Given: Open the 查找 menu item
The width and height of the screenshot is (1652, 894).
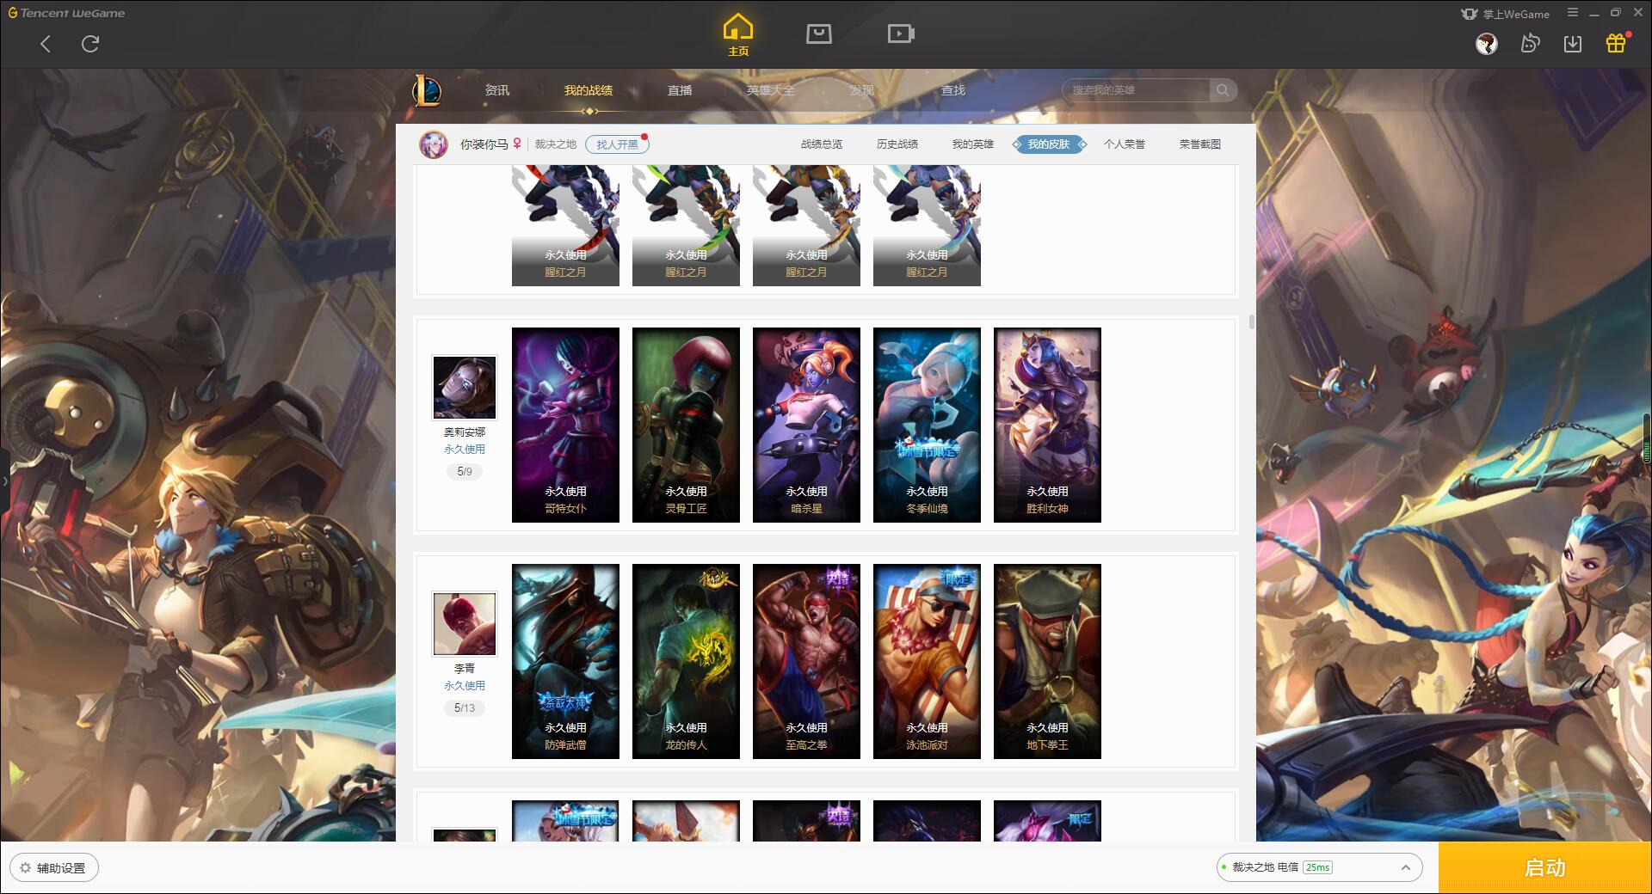Looking at the screenshot, I should click(952, 90).
